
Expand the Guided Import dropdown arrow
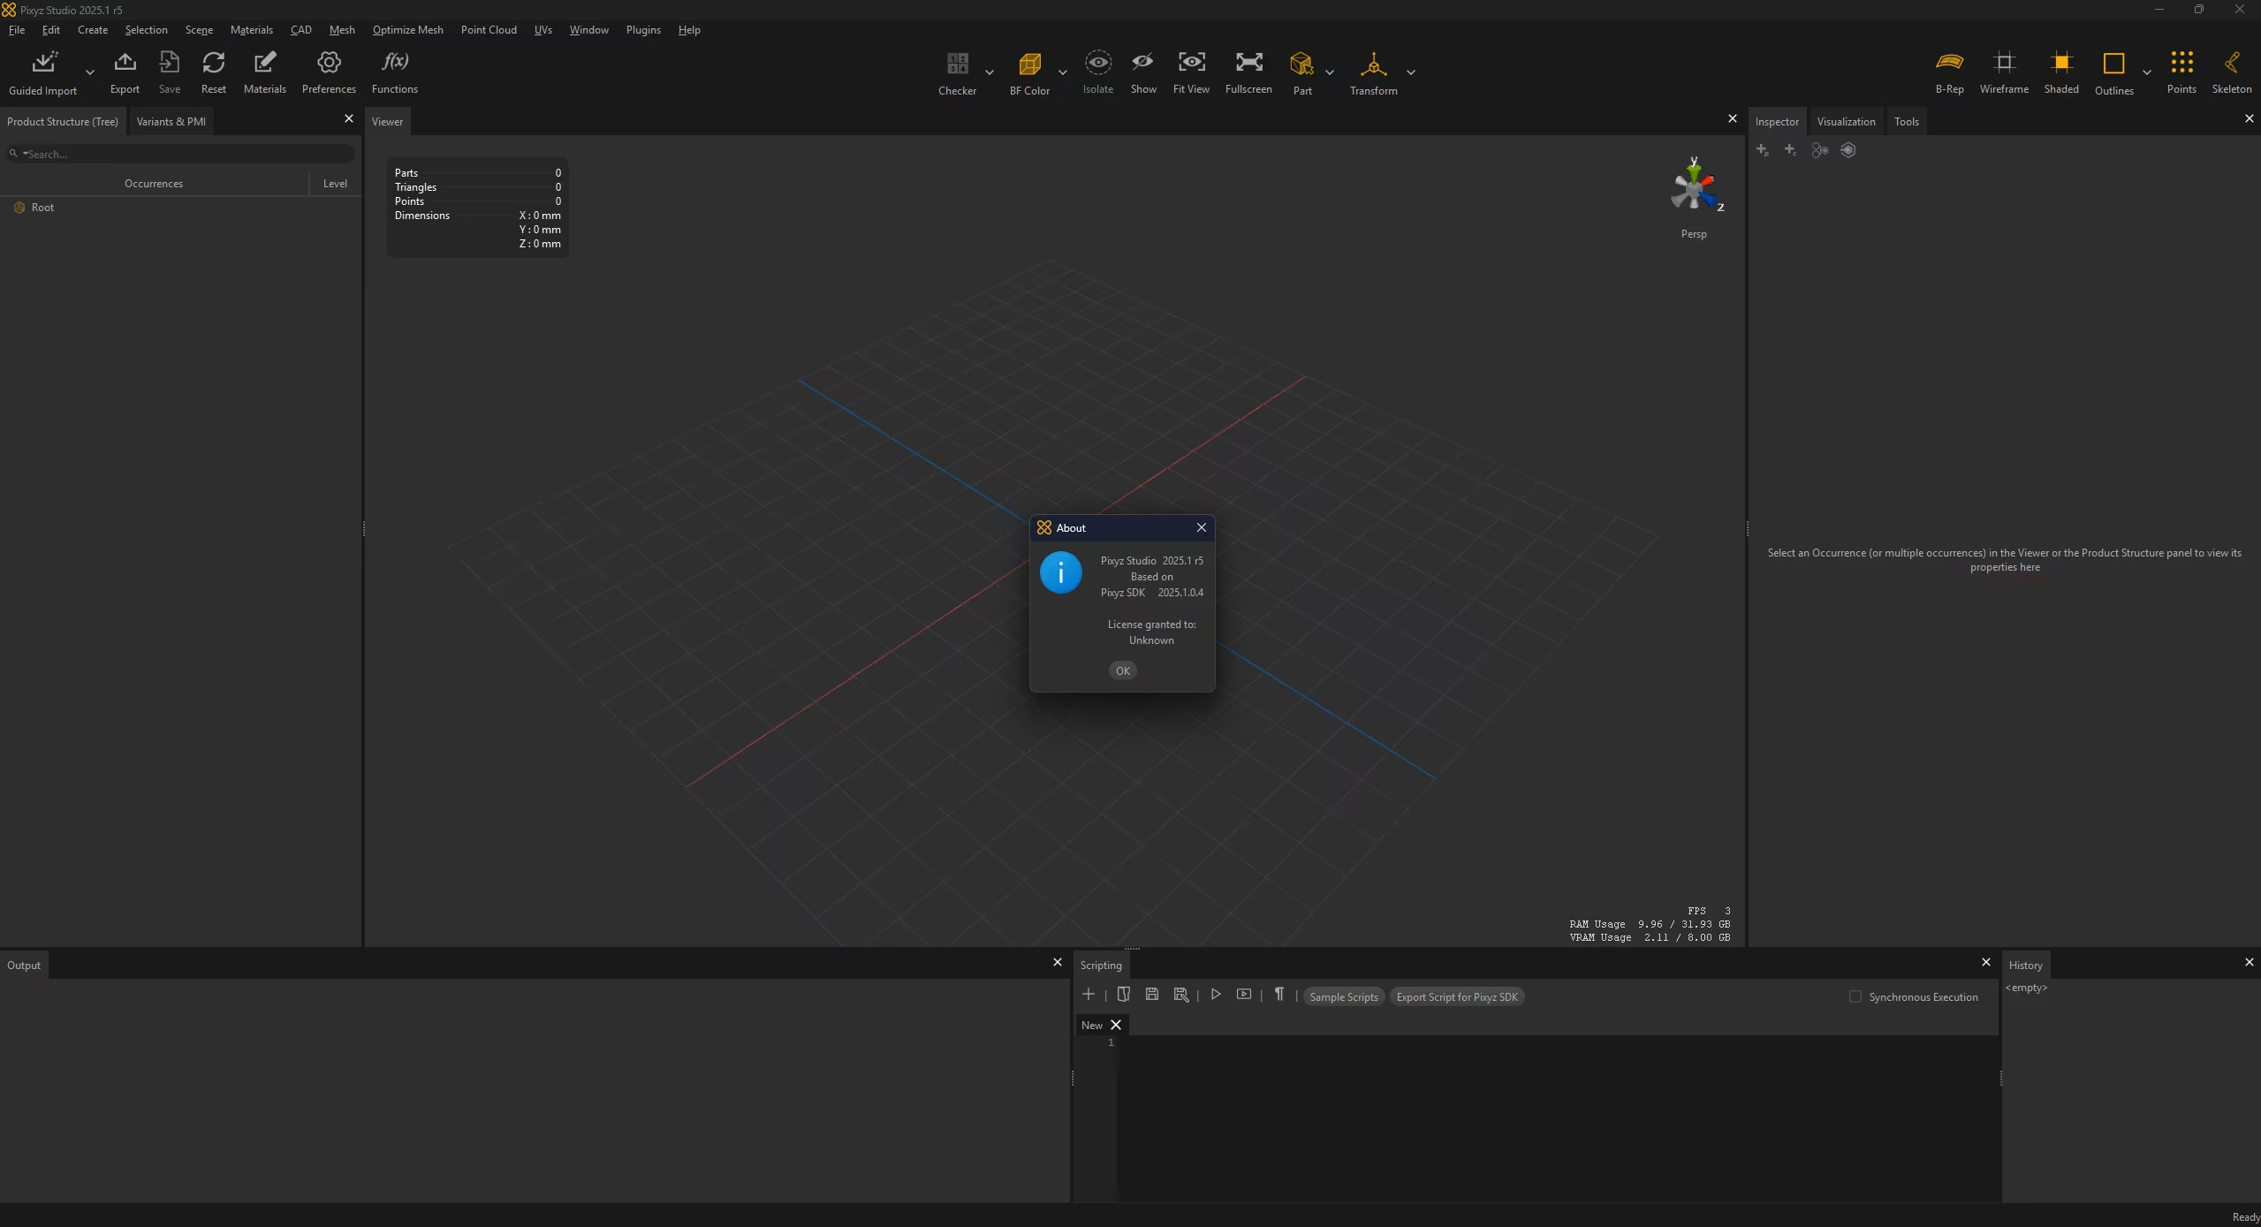[89, 72]
